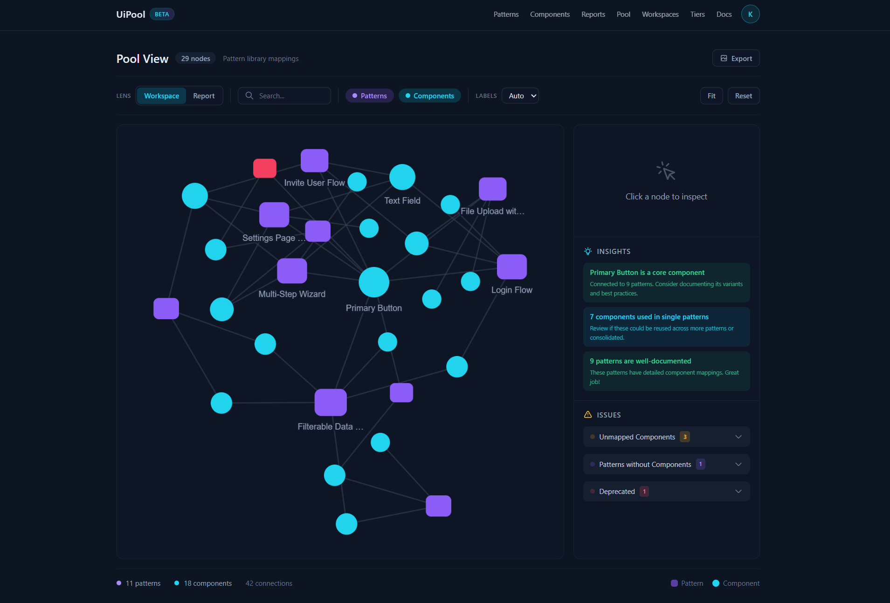Select the bottommost cyan component node
Viewport: 890px width, 603px height.
click(346, 524)
